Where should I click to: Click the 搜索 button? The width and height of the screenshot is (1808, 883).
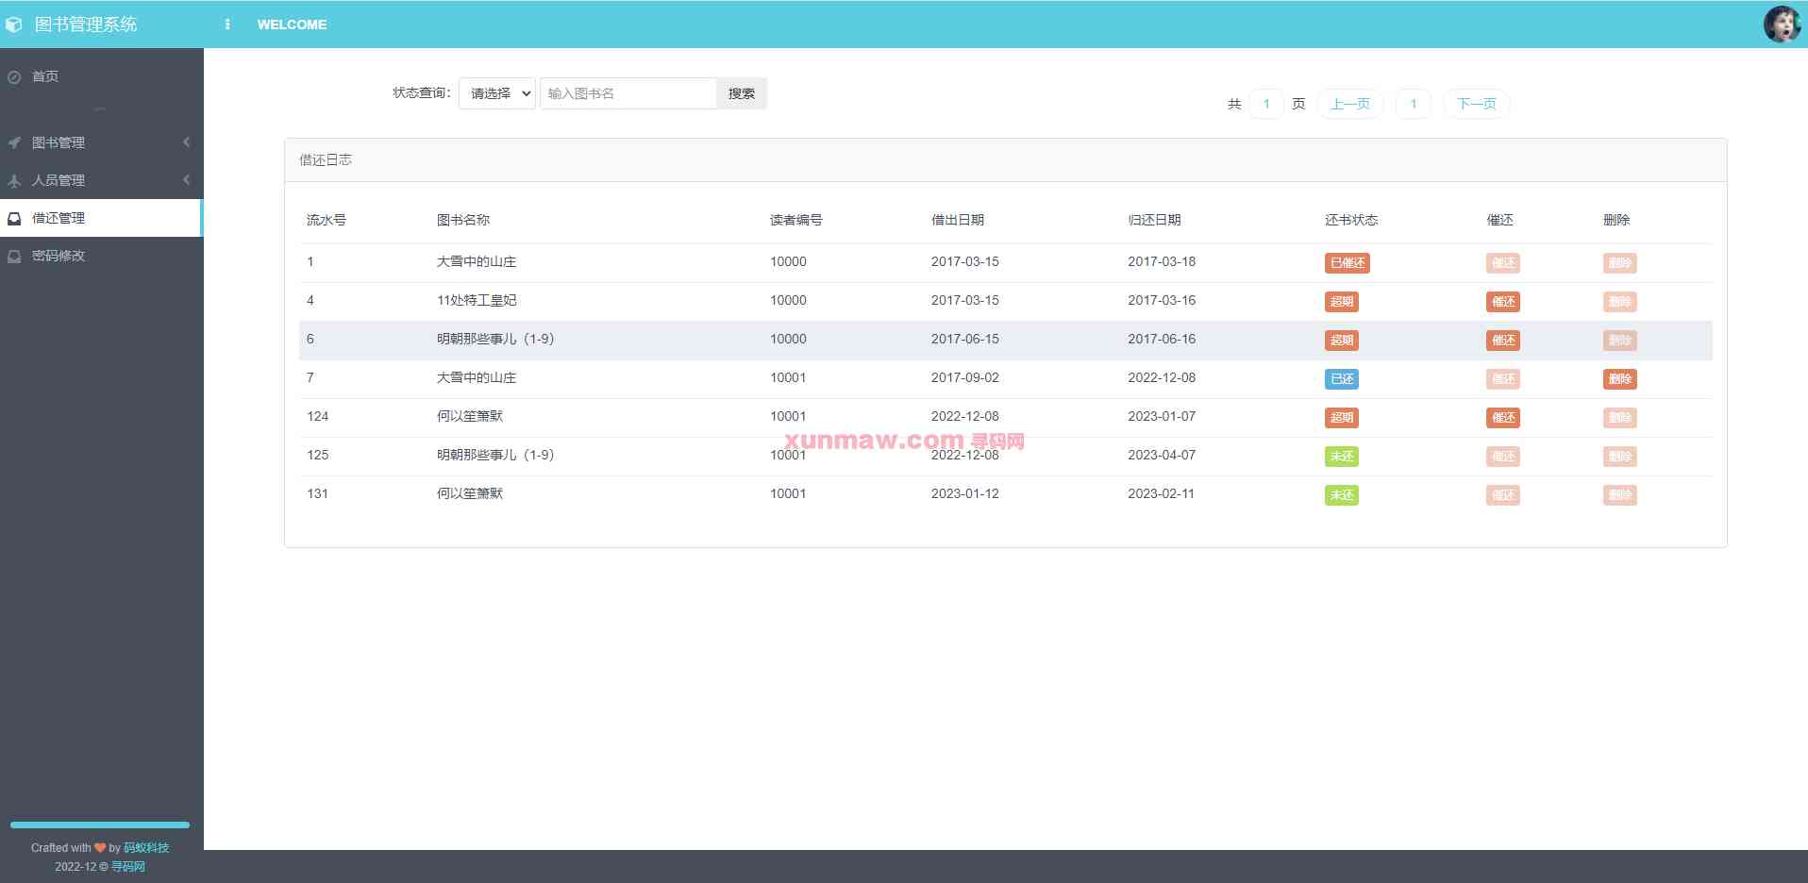click(x=742, y=93)
